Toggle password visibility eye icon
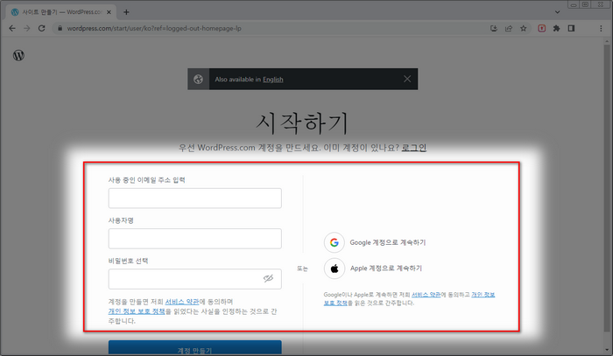Screen dimensions: 613x356 [x=268, y=278]
